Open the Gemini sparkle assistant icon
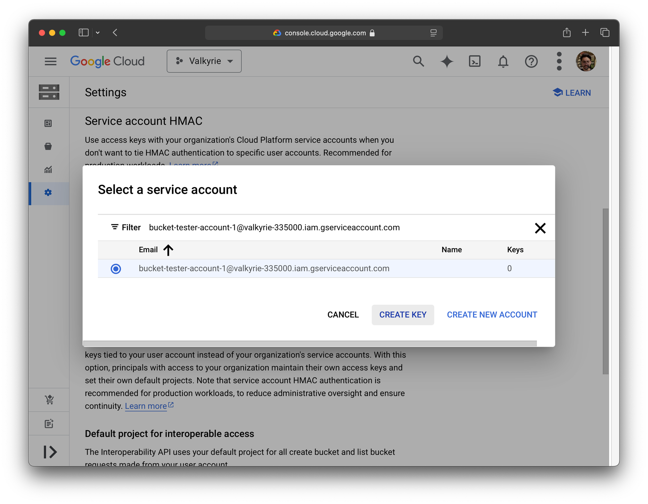 447,61
